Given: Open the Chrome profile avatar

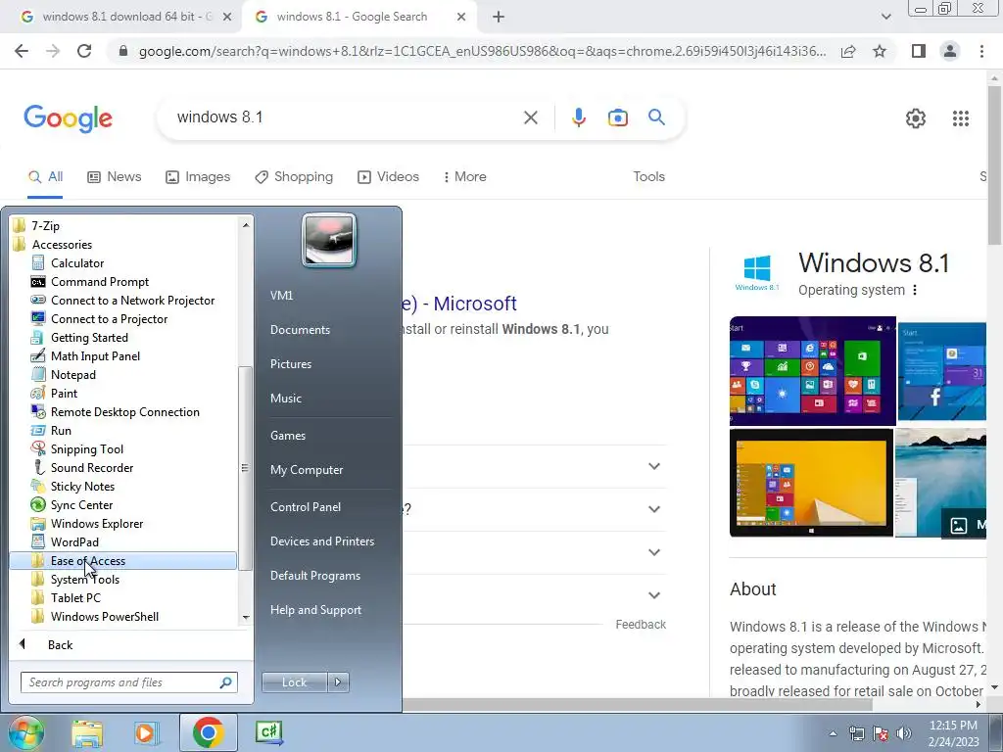Looking at the screenshot, I should (x=950, y=51).
